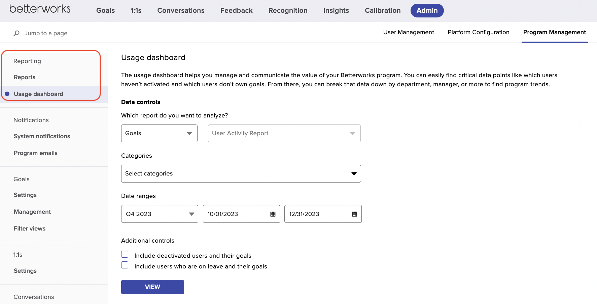597x304 pixels.
Task: Click the Usage dashboard page title
Action: 153,57
